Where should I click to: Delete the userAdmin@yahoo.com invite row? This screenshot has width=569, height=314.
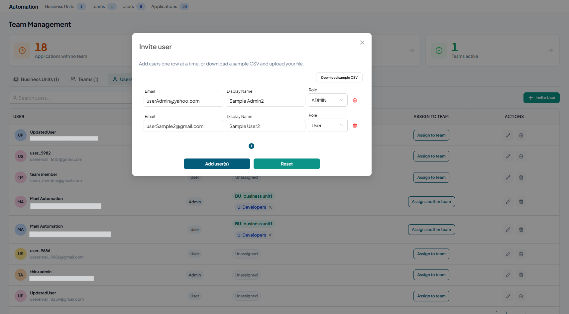355,100
